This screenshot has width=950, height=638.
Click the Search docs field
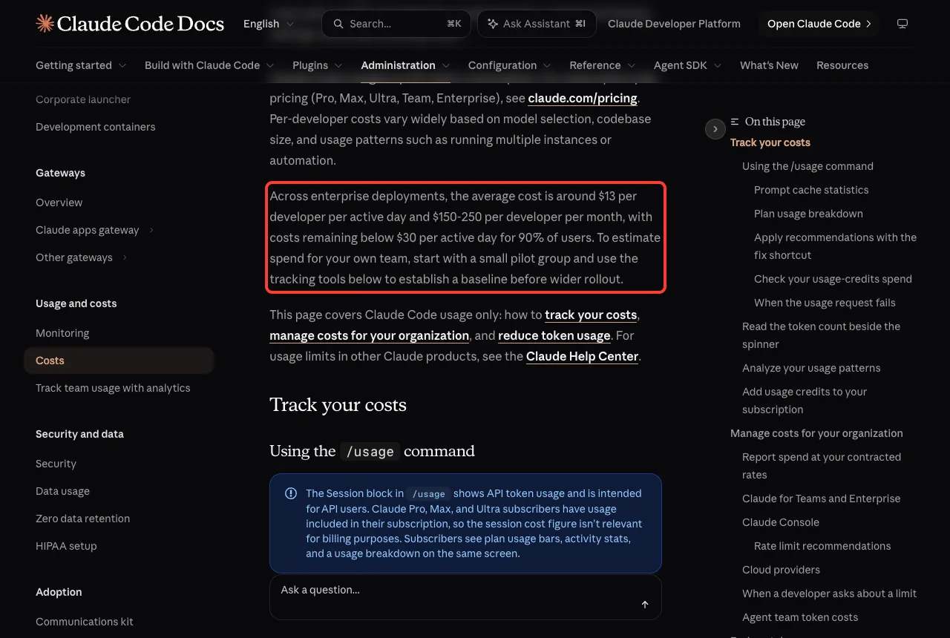pyautogui.click(x=397, y=24)
